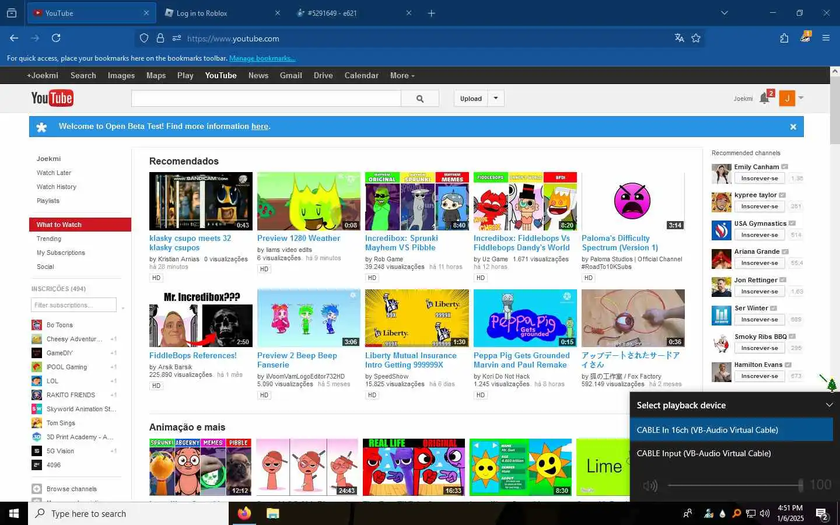The height and width of the screenshot is (525, 840).
Task: Bookmark this page with star icon
Action: pos(696,38)
